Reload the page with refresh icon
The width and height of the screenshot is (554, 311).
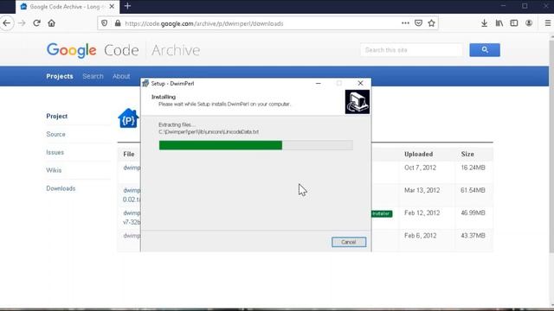pyautogui.click(x=36, y=23)
